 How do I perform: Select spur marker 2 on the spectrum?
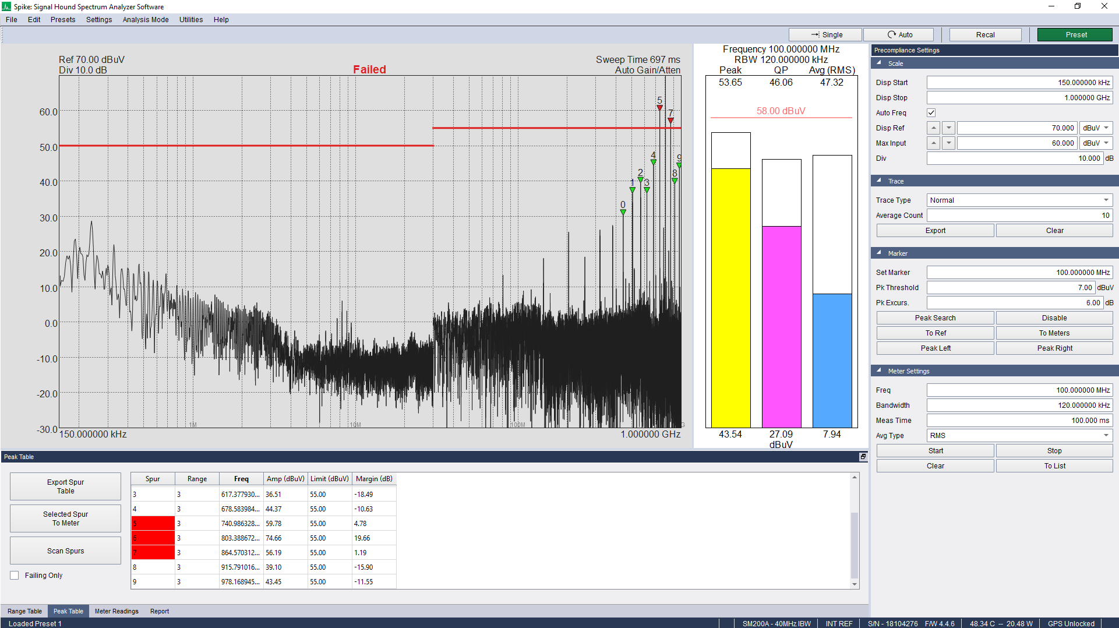tap(641, 179)
